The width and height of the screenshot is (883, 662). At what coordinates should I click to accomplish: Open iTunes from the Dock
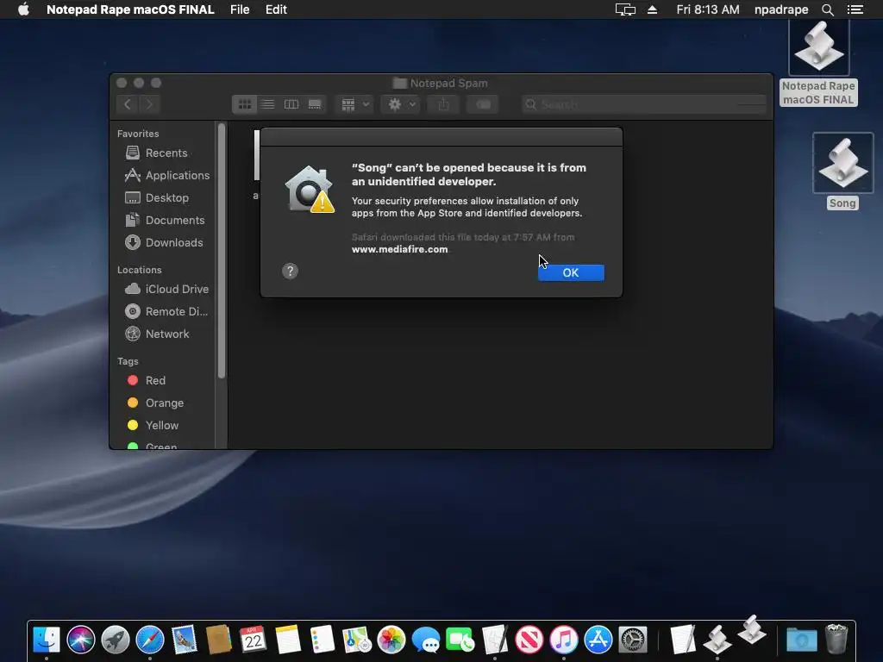564,640
